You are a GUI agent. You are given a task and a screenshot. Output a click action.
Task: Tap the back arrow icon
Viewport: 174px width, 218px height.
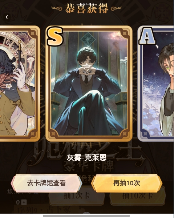(x=7, y=17)
